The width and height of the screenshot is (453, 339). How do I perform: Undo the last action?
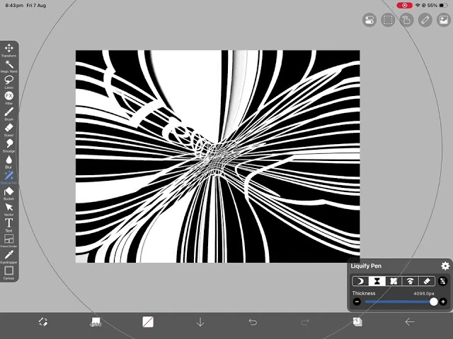(x=253, y=322)
